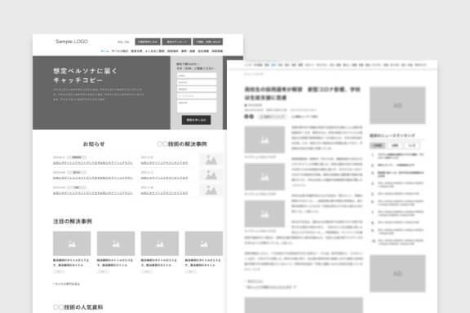This screenshot has height=313, width=470.
Task: Select the first active ranking tab
Action: pyautogui.click(x=378, y=146)
